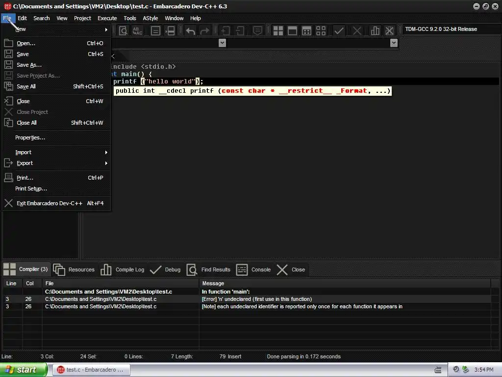Click the Close tab in bottom panel
This screenshot has height=377, width=502.
click(291, 269)
